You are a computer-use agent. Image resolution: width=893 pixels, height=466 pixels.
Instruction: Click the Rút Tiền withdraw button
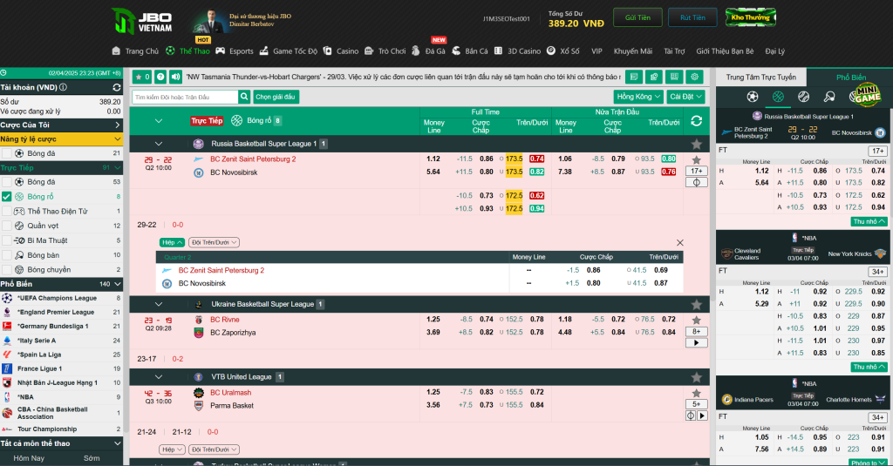pos(692,17)
